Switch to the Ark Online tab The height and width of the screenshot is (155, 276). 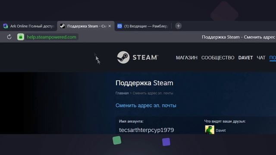tap(28, 26)
